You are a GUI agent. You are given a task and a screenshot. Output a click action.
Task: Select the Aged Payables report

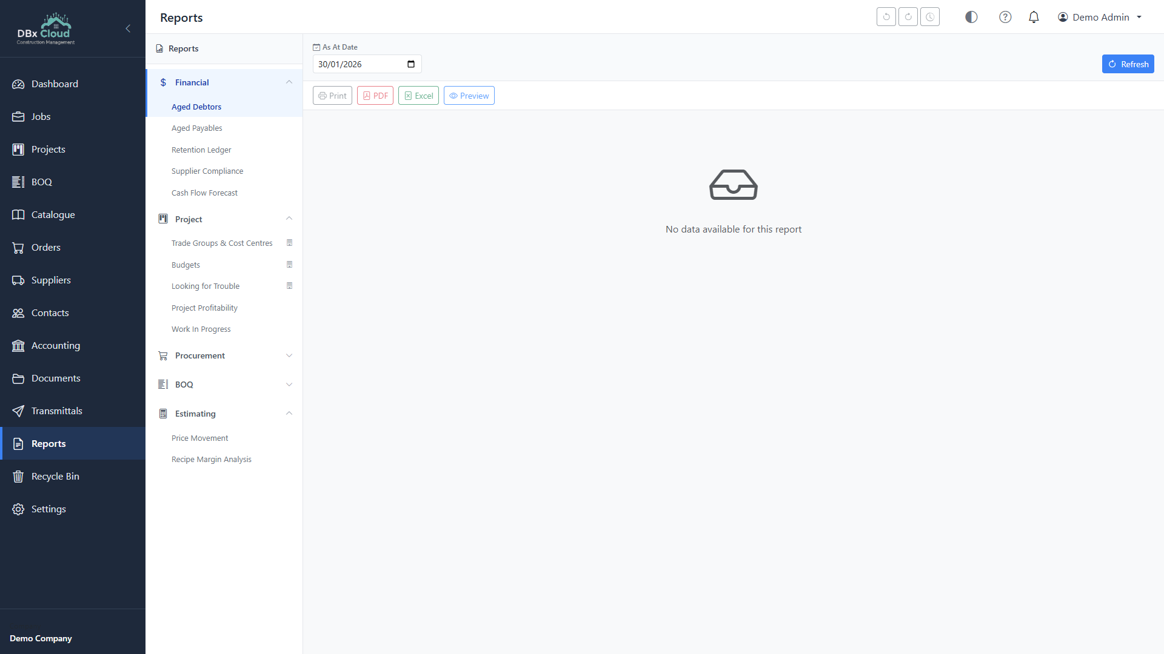(x=196, y=128)
